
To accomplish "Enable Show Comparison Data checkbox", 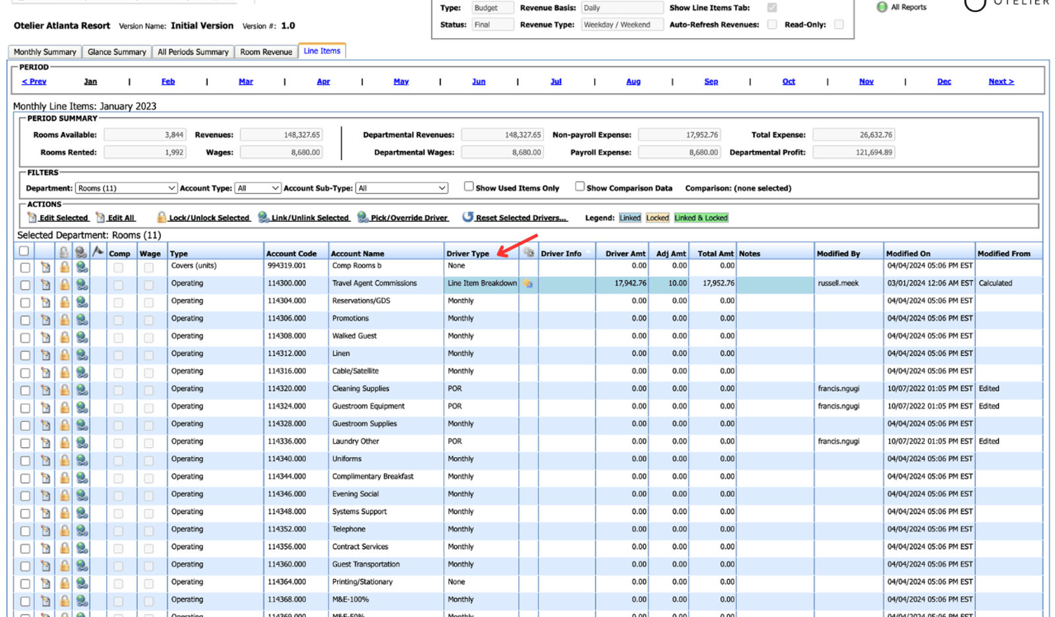I will [x=580, y=186].
